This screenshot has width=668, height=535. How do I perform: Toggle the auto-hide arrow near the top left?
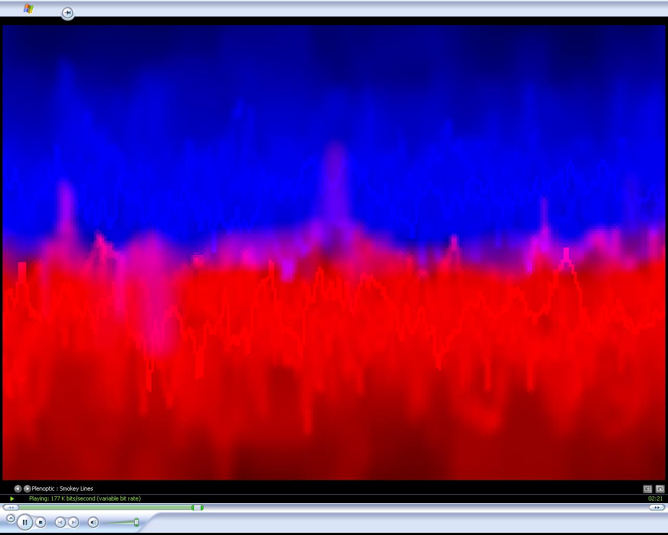[x=67, y=13]
